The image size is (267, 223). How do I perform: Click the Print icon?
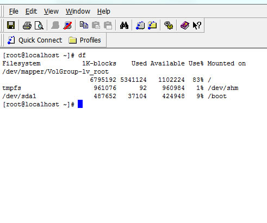pyautogui.click(x=27, y=25)
